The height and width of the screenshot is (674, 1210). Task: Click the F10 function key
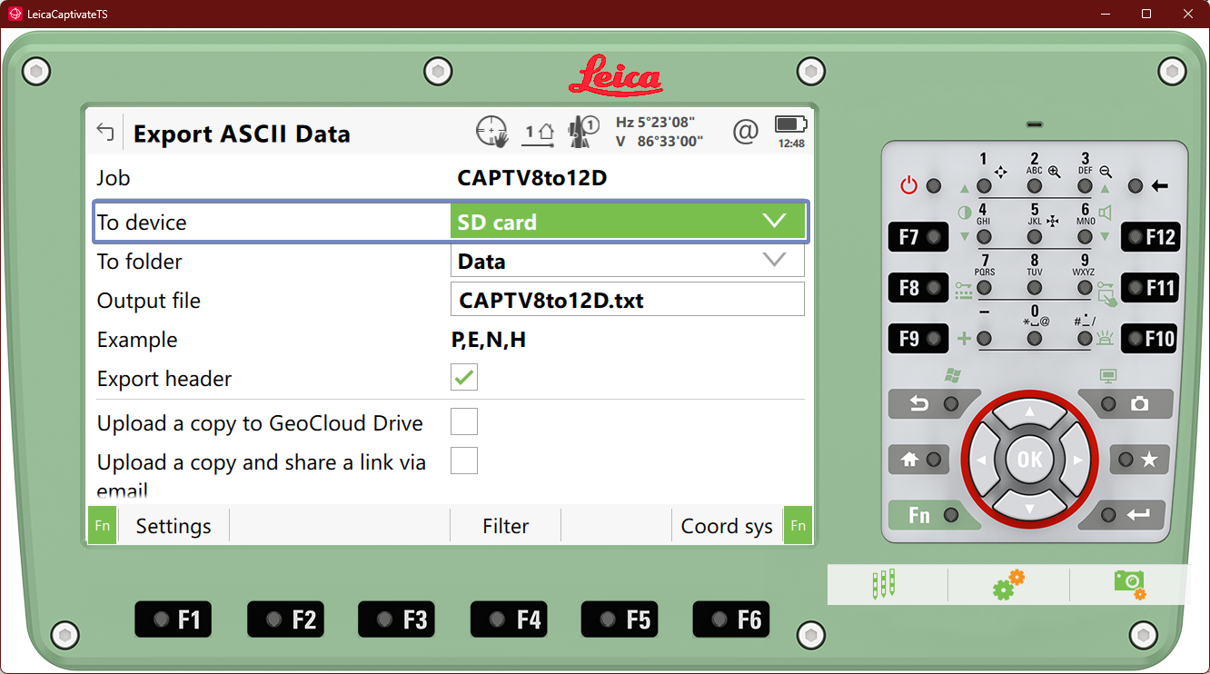pyautogui.click(x=1150, y=339)
